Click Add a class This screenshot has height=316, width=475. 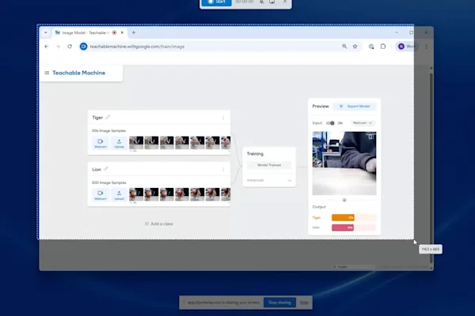[x=159, y=224]
